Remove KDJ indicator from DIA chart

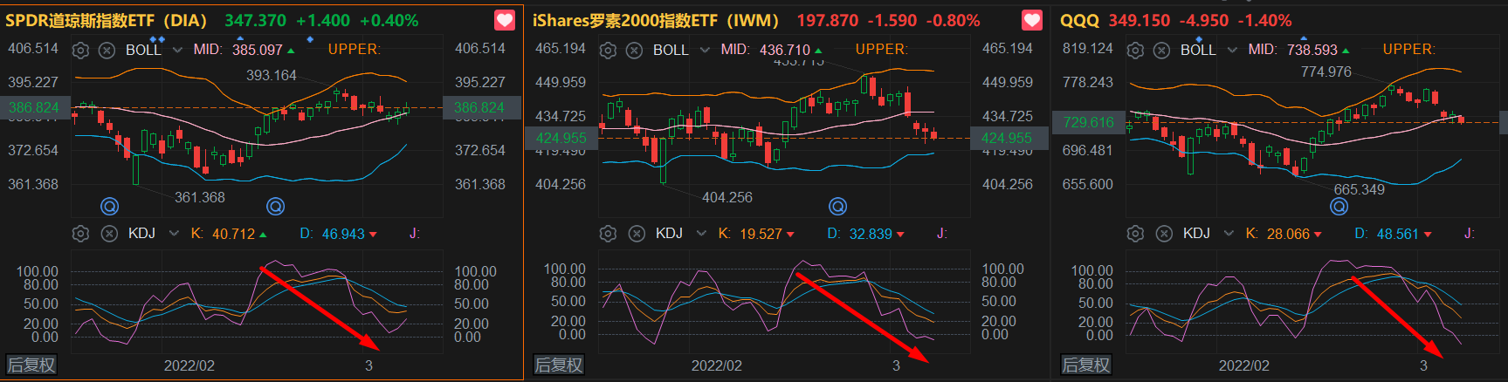[109, 234]
